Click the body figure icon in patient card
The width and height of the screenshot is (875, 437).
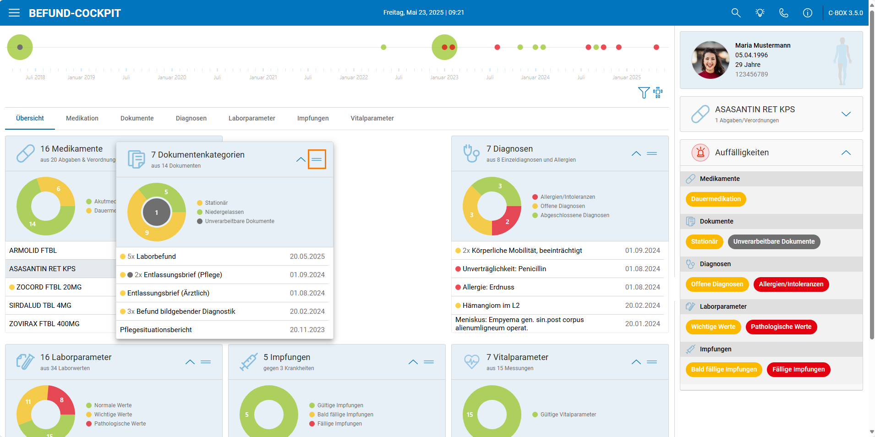(x=842, y=61)
